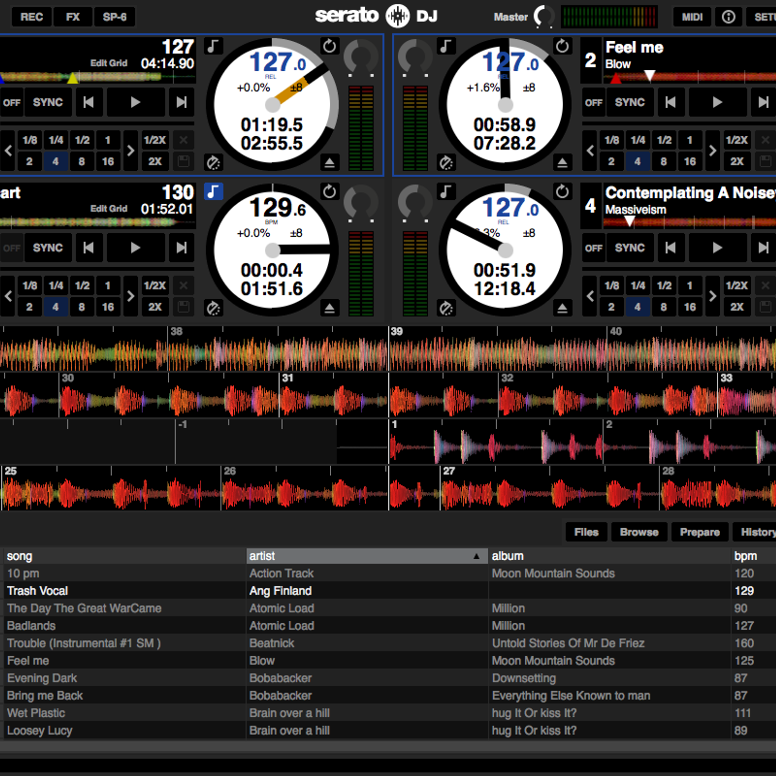Double loop with 2X on deck 4
The image size is (776, 776).
click(x=737, y=307)
